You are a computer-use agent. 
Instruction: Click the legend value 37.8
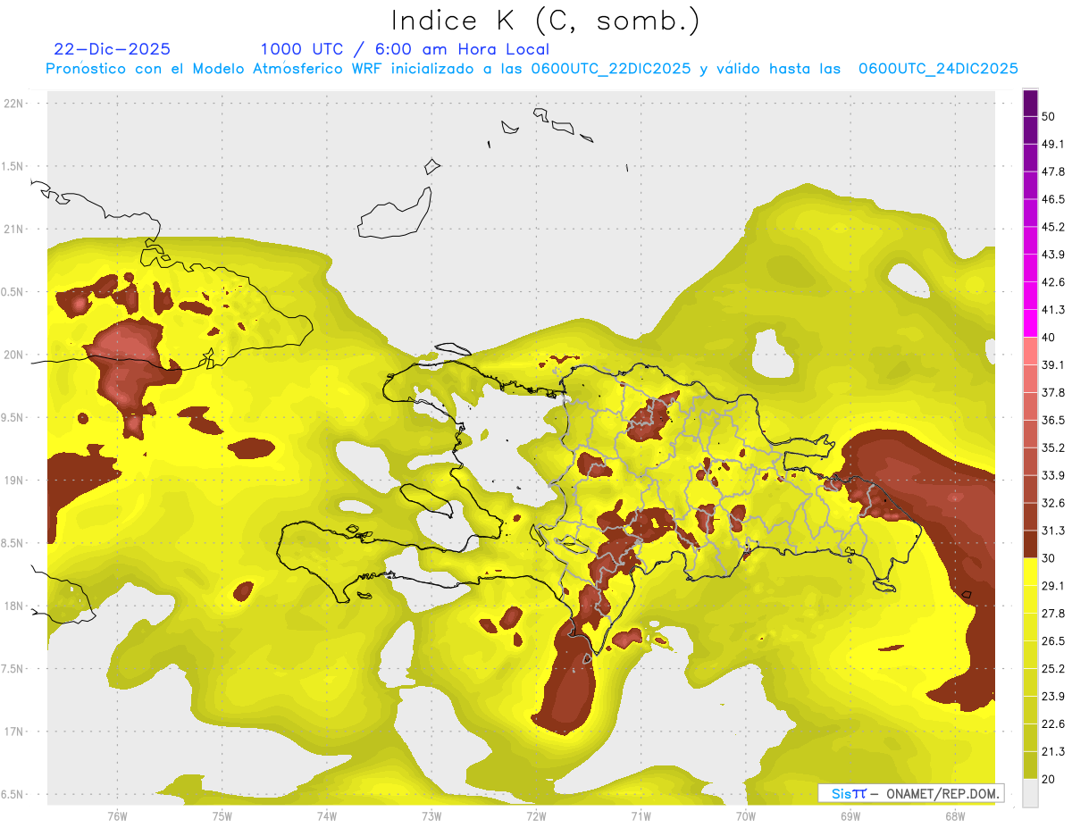tap(1053, 392)
